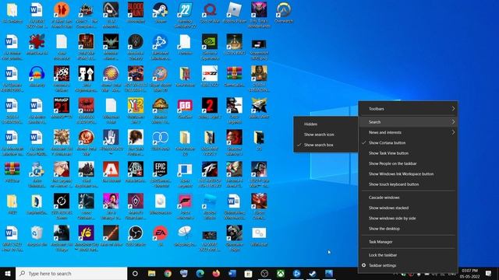
Task: Select the Jurassic World Evolution desktop icon
Action: (160, 110)
